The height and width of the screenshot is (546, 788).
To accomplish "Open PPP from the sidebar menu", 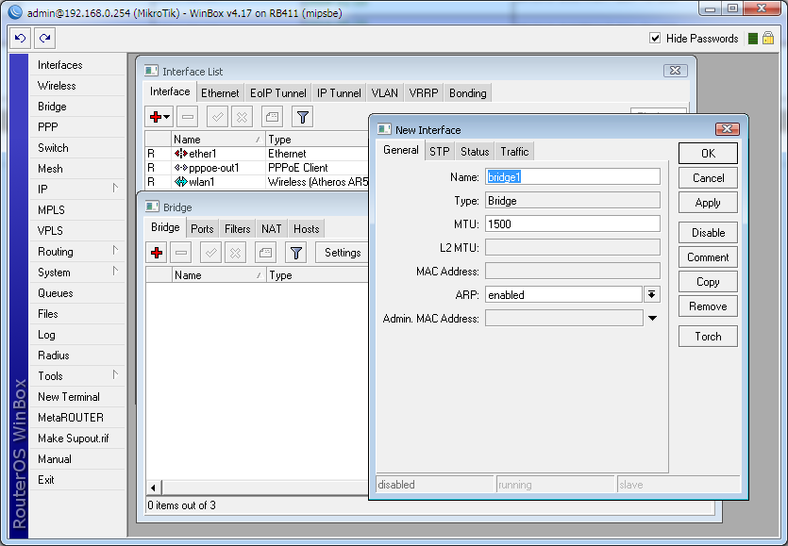I will point(78,127).
